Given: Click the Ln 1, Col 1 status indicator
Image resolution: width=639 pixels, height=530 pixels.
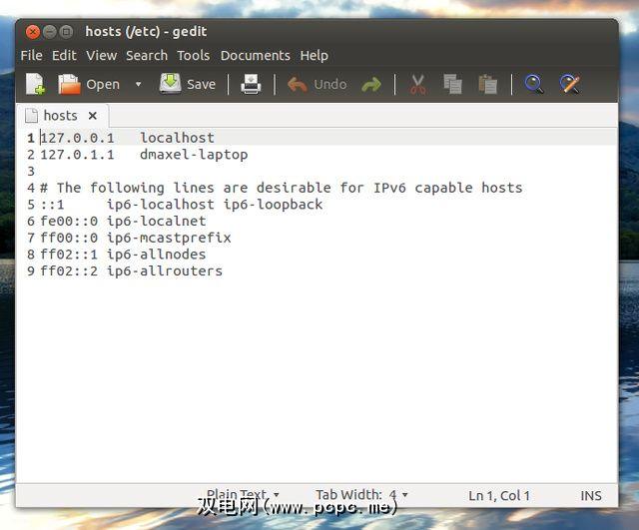Looking at the screenshot, I should click(499, 496).
